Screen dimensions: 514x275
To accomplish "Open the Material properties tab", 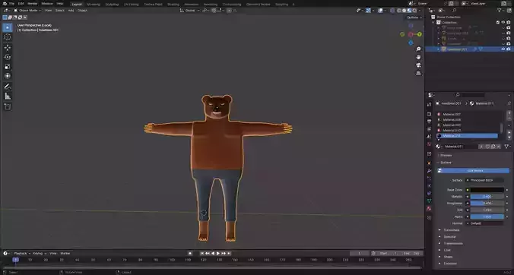I will click(429, 209).
